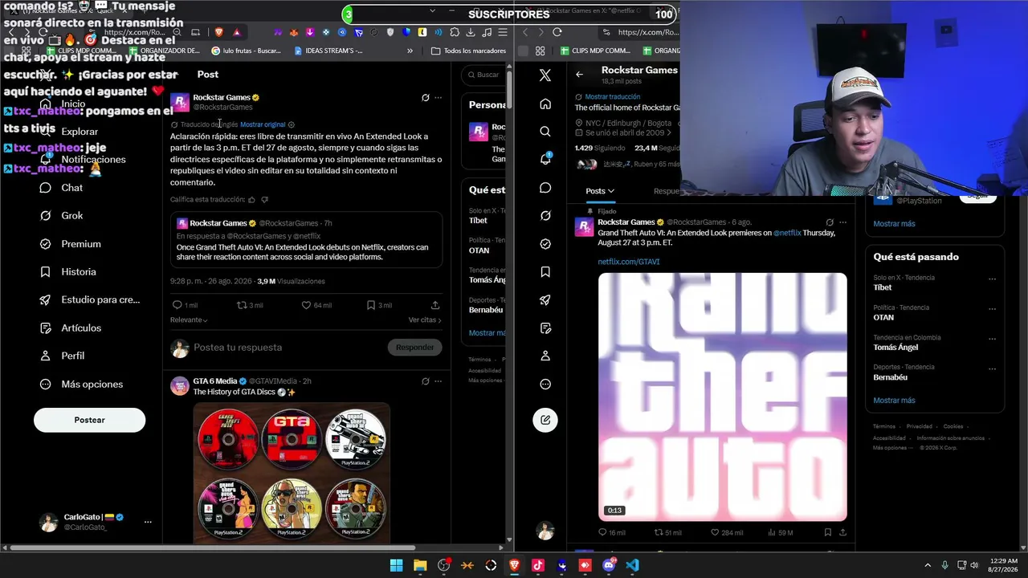Repost the Rockstar post with 3 mil reposts
The image size is (1028, 578).
point(241,305)
